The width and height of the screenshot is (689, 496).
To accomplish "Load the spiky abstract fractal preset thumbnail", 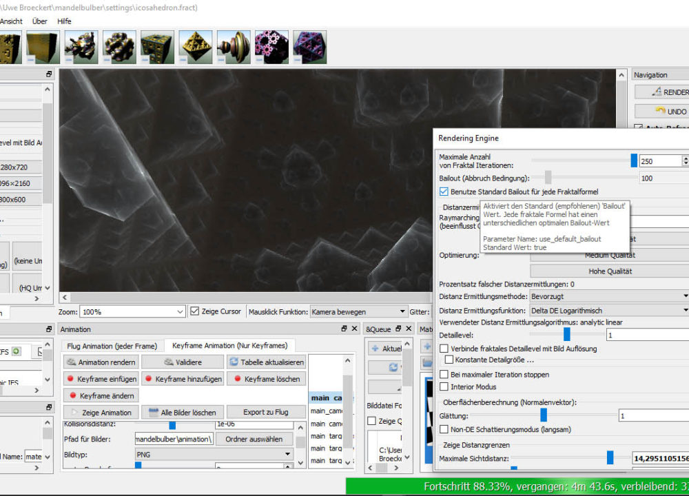I will click(81, 47).
